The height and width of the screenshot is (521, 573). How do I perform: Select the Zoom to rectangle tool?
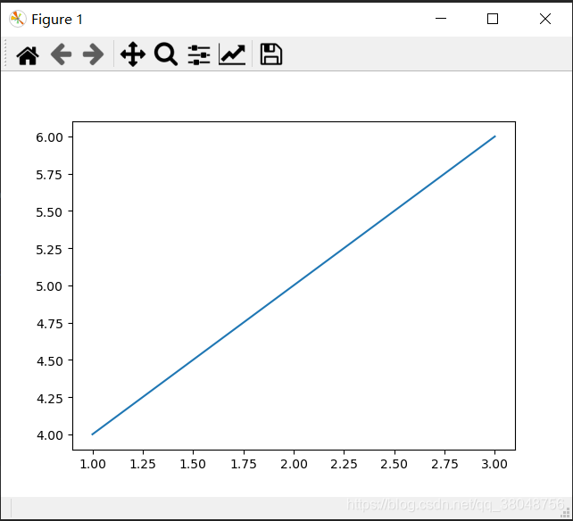166,54
